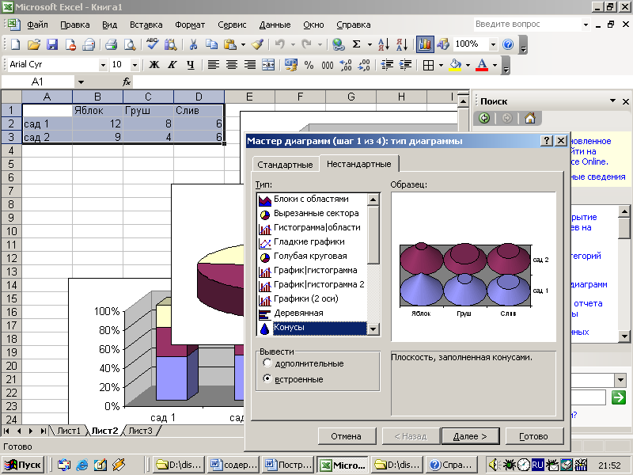Expand the Arial Cyr font dropdown
The width and height of the screenshot is (633, 475).
click(x=103, y=65)
